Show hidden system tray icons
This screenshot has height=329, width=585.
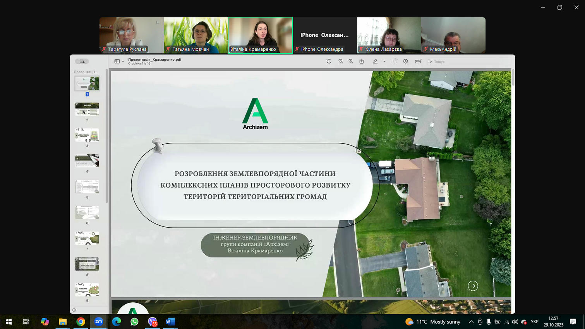[x=471, y=322]
